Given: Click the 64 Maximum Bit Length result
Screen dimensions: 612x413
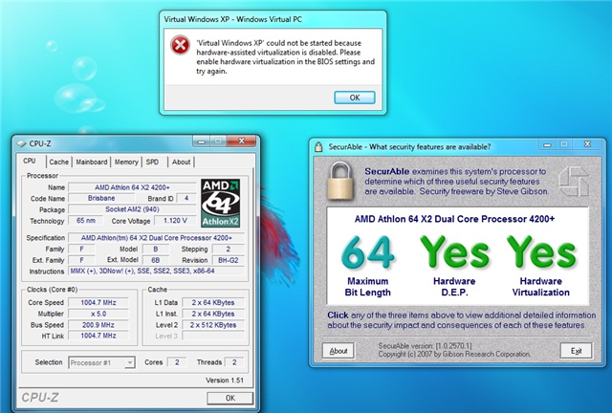Looking at the screenshot, I should (x=367, y=266).
